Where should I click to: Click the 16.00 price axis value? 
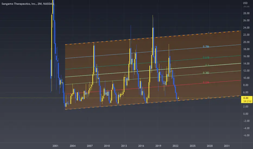point(246,56)
